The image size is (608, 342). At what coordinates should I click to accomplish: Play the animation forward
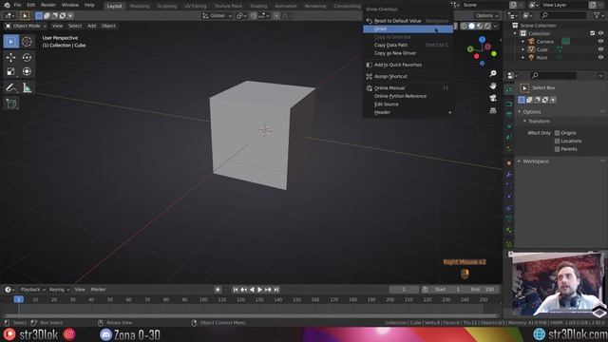coord(259,289)
